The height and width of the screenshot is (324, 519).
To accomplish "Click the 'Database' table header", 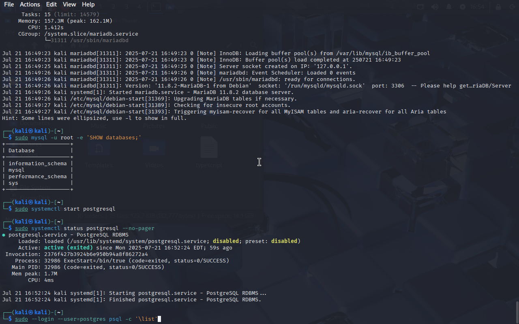I will 21,151.
